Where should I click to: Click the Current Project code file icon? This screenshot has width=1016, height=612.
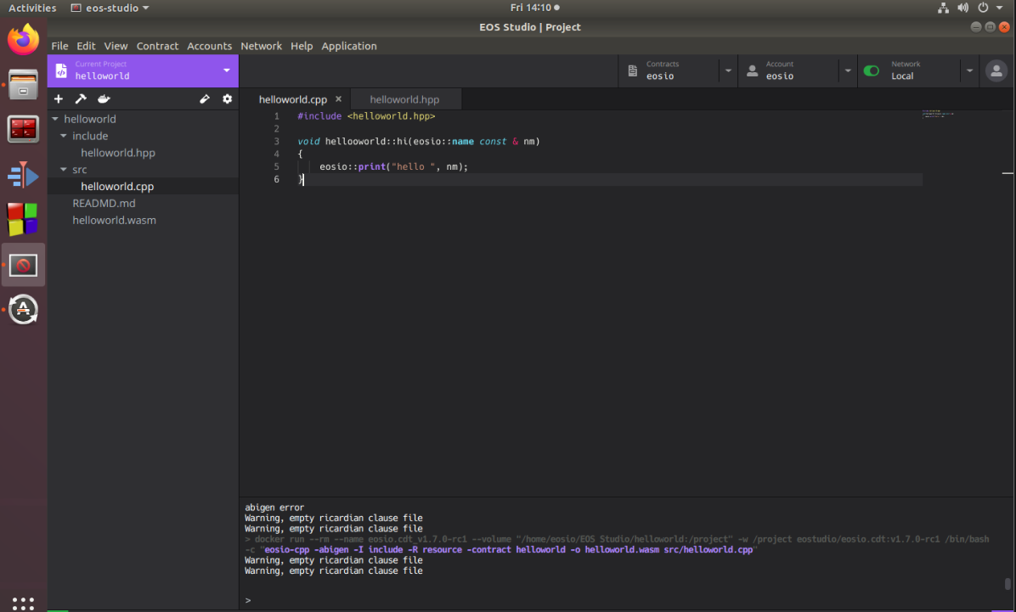(x=61, y=70)
